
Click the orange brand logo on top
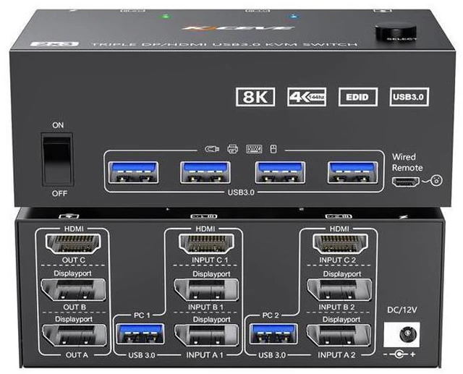(x=238, y=28)
